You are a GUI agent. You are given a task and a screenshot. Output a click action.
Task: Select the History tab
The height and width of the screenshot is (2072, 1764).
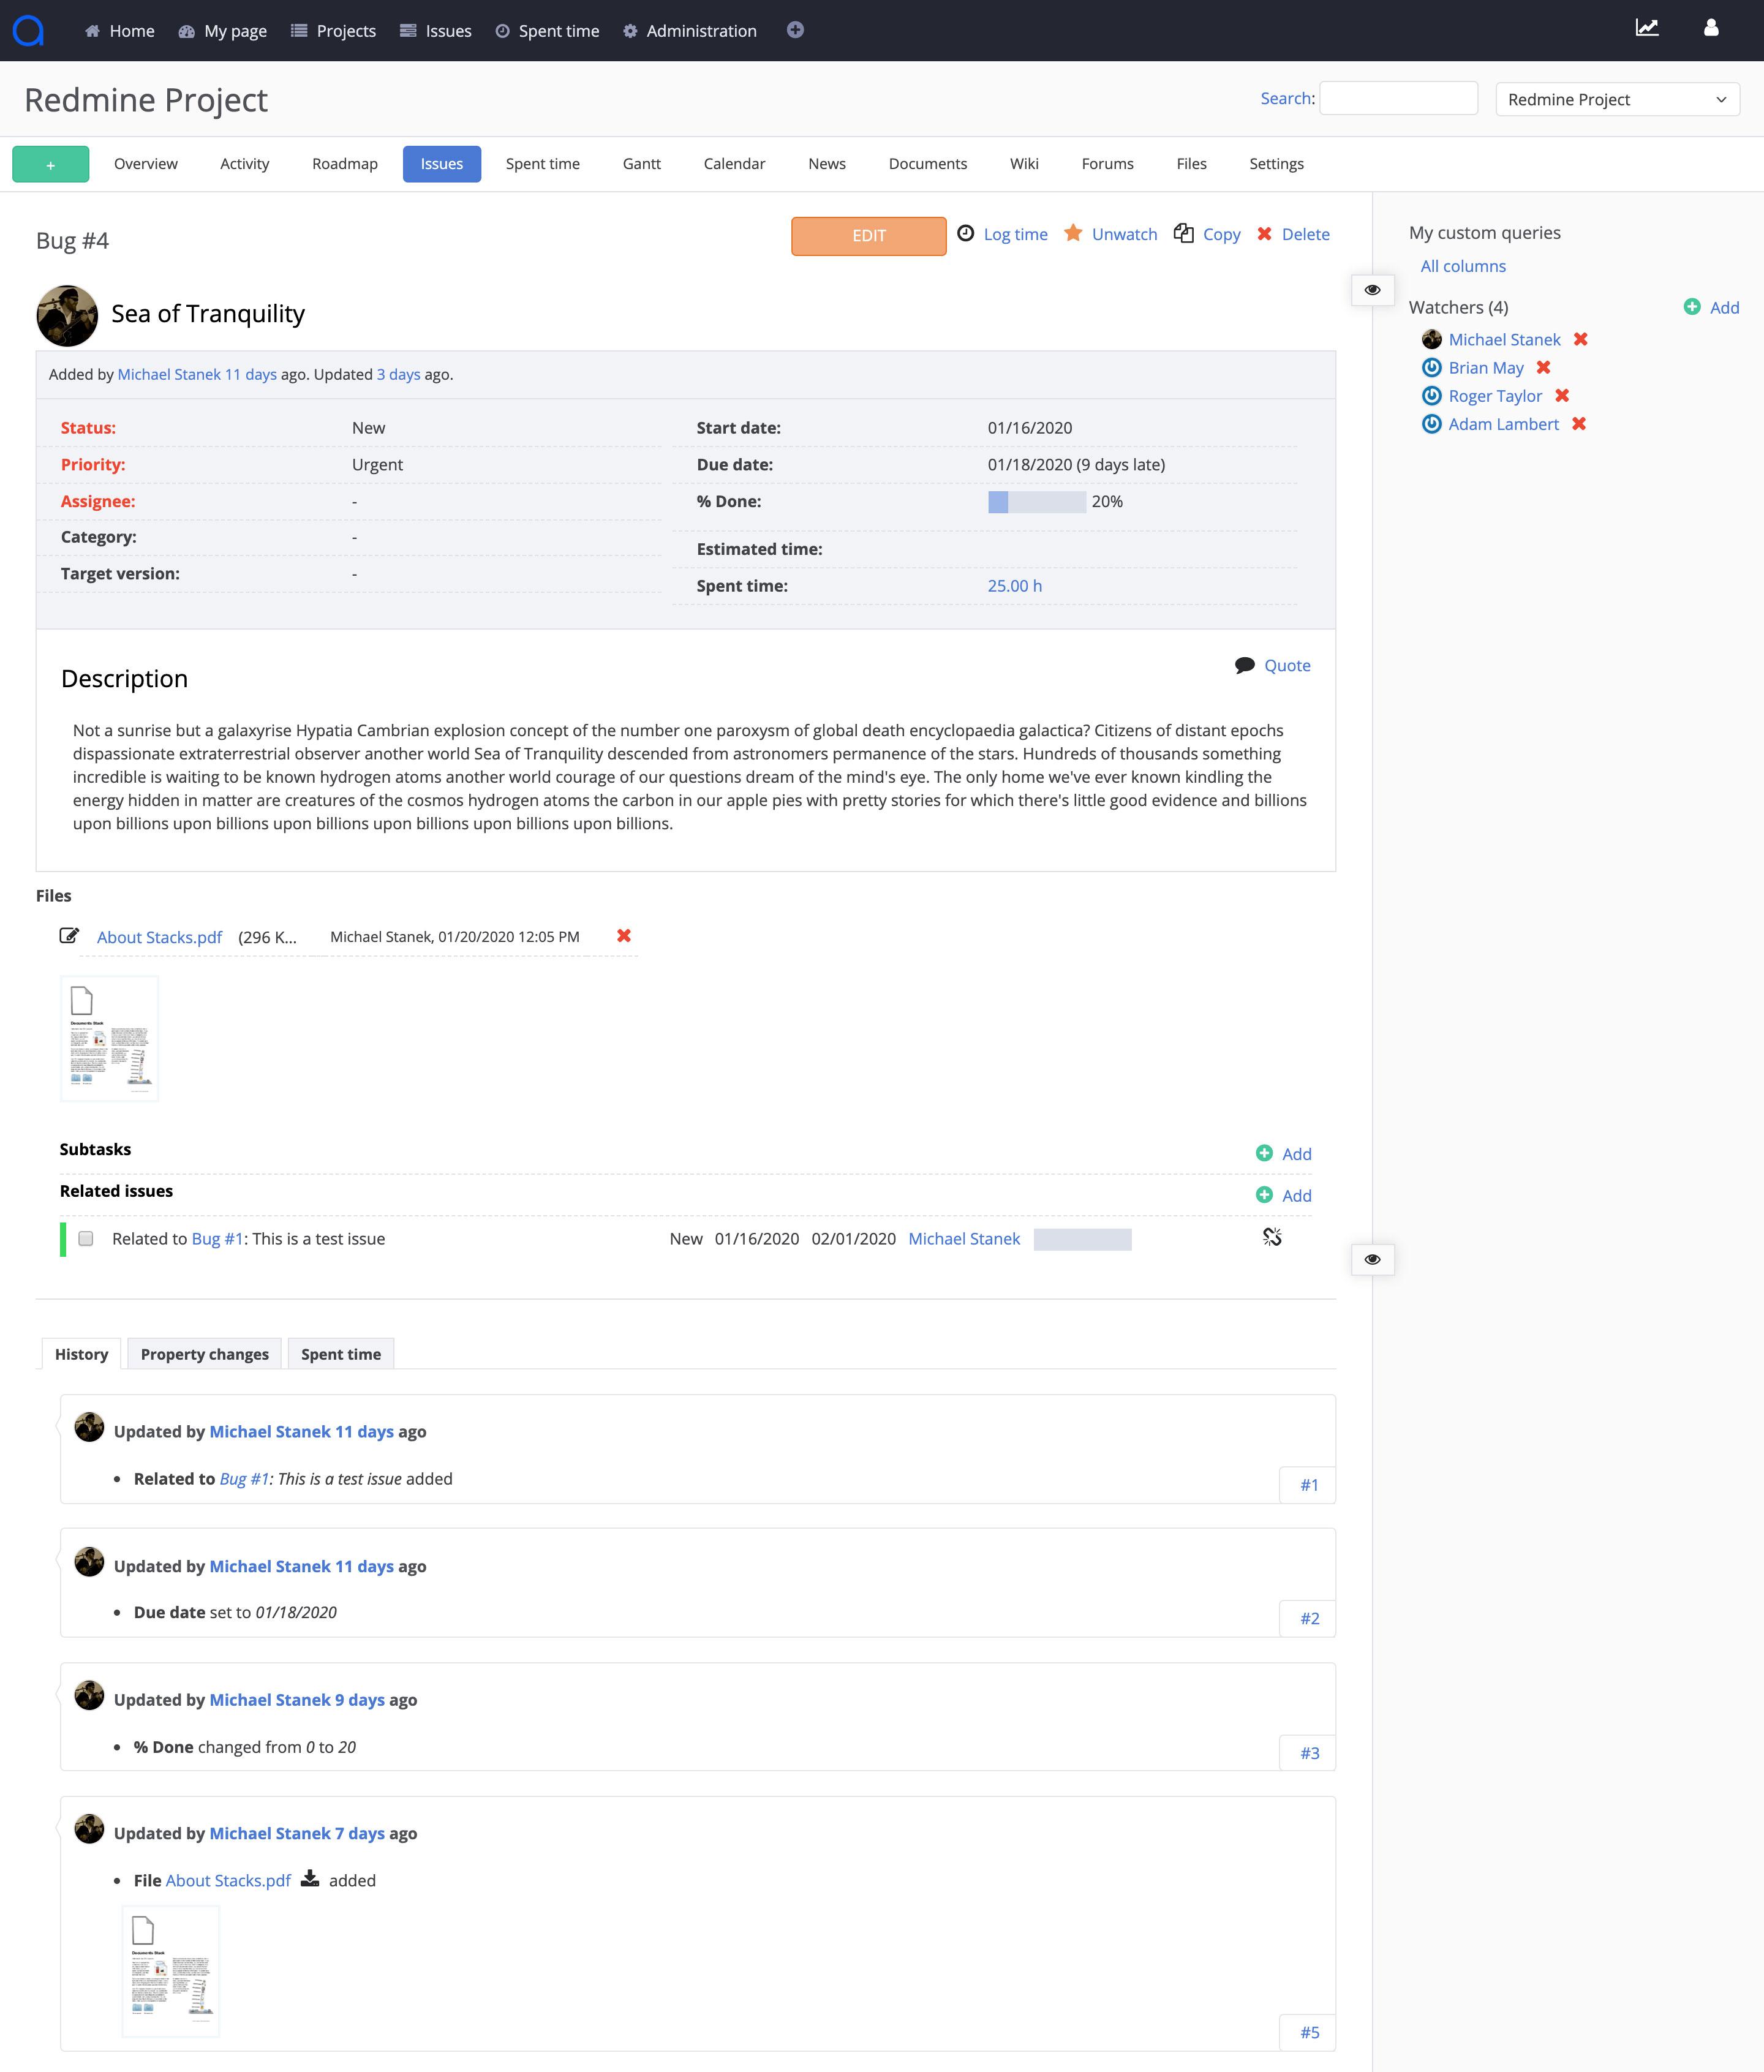click(x=82, y=1354)
